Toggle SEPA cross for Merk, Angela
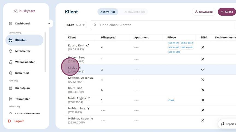Screen dimensions: 236x132 click(203, 100)
